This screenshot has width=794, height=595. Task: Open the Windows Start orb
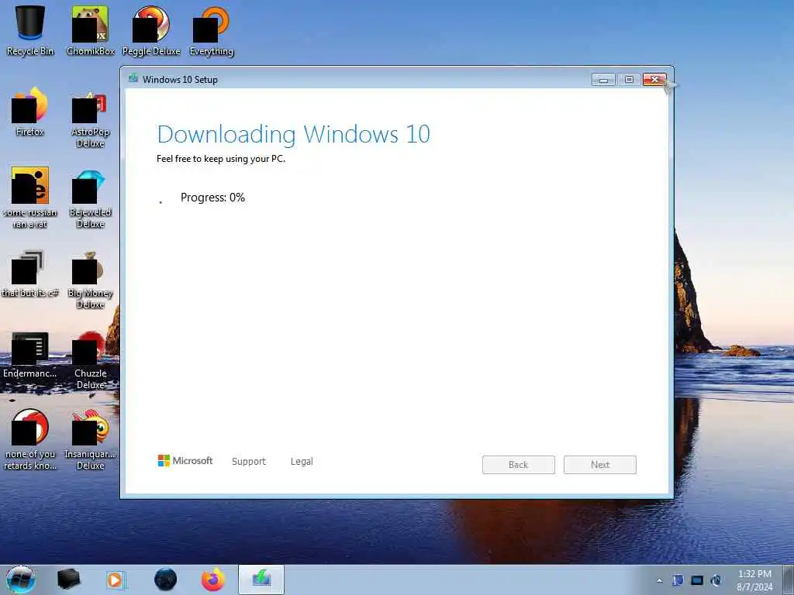tap(21, 580)
